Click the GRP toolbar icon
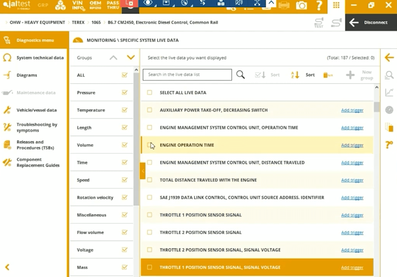Image resolution: width=397 pixels, height=277 pixels. pyautogui.click(x=43, y=5)
